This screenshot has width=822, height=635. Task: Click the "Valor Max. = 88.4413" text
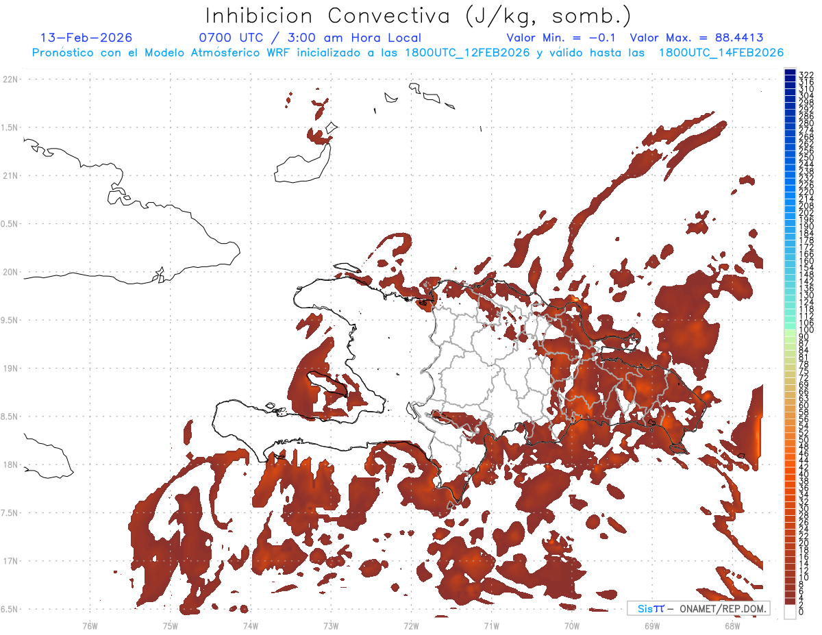pyautogui.click(x=697, y=38)
